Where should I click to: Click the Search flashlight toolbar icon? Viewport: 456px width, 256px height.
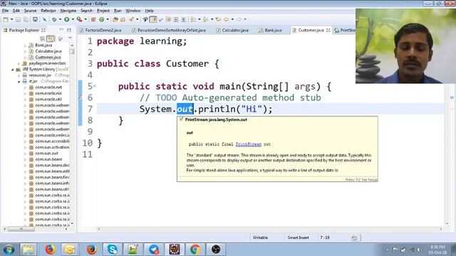[131, 19]
